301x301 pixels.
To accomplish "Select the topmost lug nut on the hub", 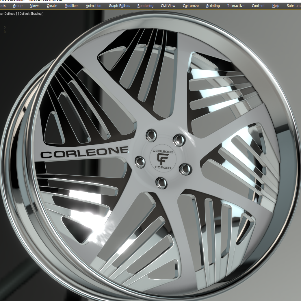I will click(x=150, y=135).
